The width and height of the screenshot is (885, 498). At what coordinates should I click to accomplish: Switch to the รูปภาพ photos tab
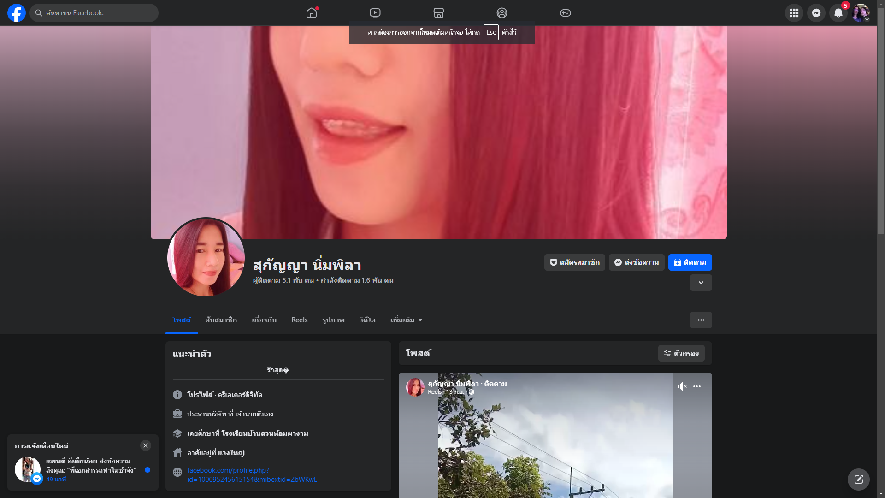pyautogui.click(x=333, y=320)
